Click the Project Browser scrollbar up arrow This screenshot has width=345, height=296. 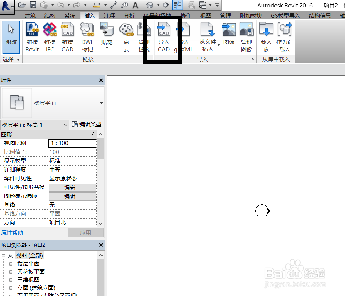(101, 255)
